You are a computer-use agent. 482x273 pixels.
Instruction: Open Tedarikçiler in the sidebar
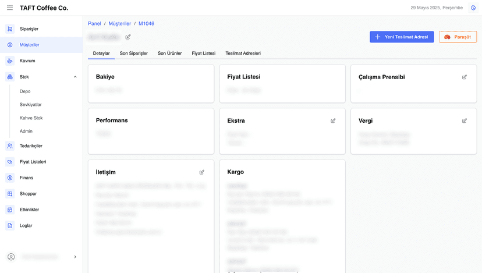click(x=41, y=146)
